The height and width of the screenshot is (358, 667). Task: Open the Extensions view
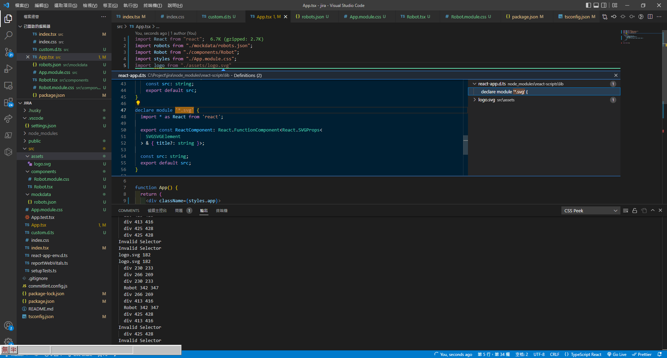(x=8, y=102)
